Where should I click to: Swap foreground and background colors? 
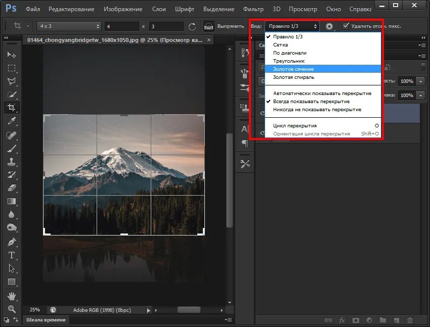pos(16,319)
